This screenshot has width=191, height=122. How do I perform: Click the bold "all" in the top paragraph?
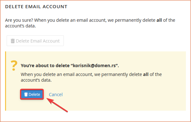(x=159, y=20)
